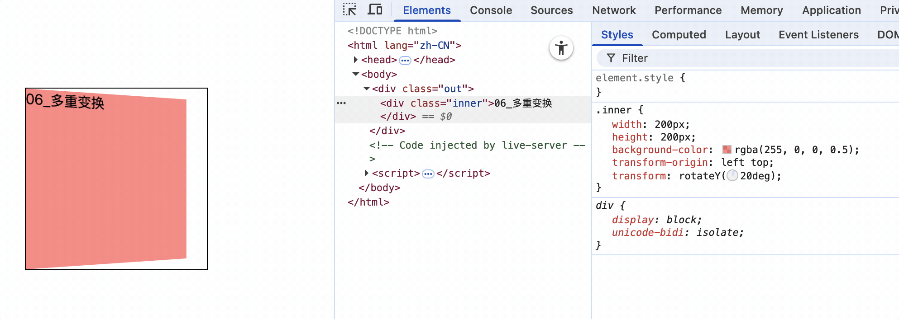Open the rotateY angle clock picker

tap(732, 176)
